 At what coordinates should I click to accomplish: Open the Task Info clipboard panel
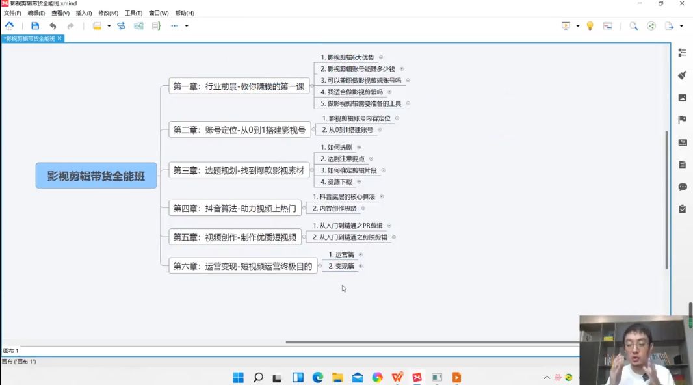(x=683, y=209)
